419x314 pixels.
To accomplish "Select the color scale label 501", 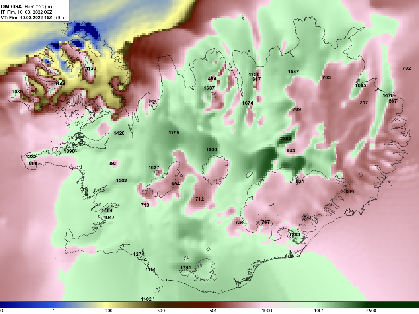I will tap(213, 311).
